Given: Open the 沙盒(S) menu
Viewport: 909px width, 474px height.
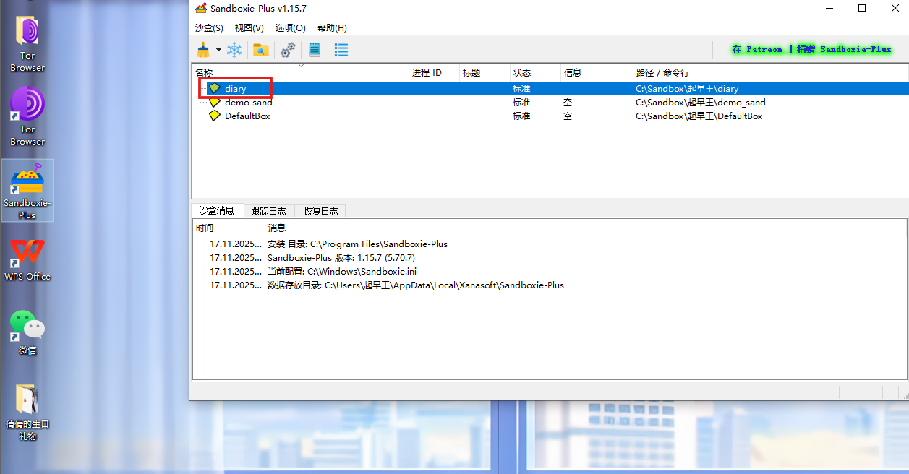Looking at the screenshot, I should (209, 27).
